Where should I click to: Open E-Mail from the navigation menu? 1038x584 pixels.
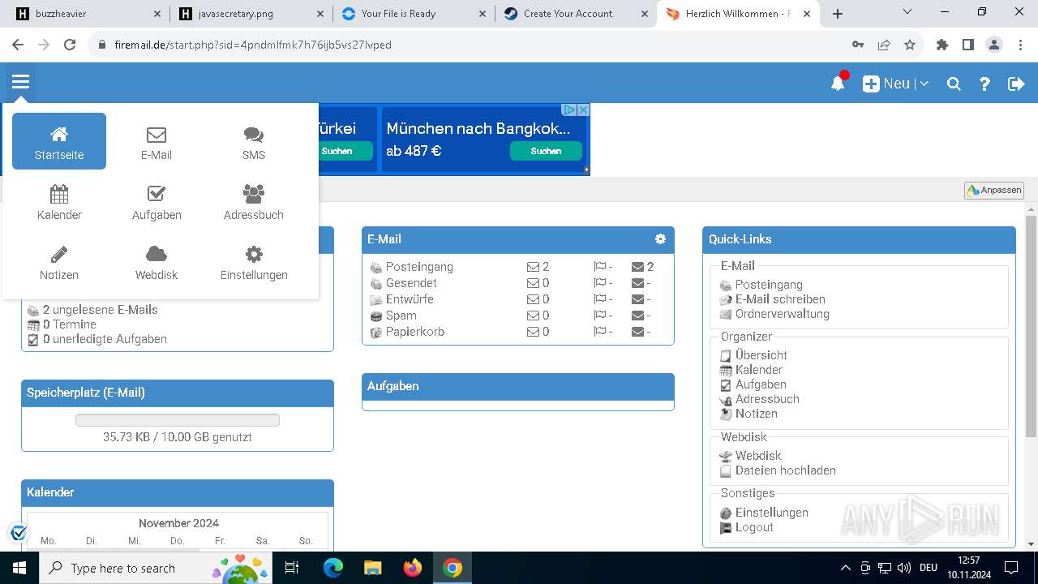[157, 143]
